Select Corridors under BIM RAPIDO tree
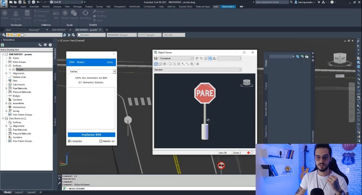This screenshot has width=362, height=195. click(x=17, y=100)
